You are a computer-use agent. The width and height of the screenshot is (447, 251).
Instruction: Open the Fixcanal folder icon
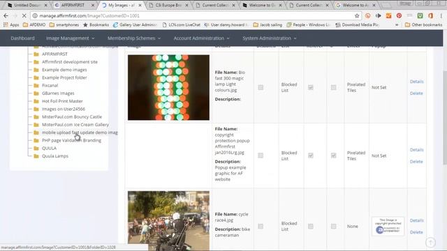[36, 85]
